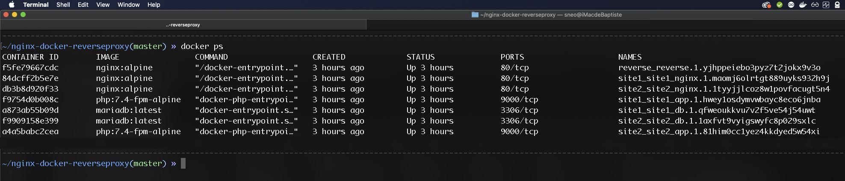This screenshot has height=181, width=845.
Task: Click image mariadb:latest in a873ab55b09d row
Action: (129, 110)
